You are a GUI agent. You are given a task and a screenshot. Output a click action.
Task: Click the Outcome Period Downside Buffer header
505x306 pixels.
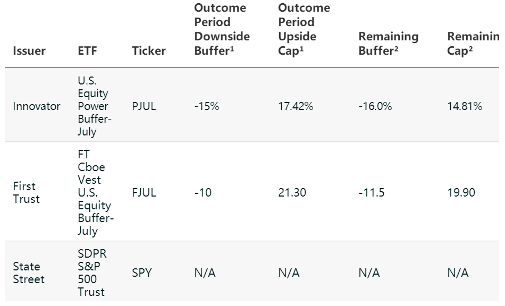222,30
